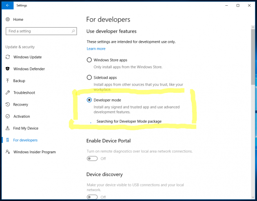Click the For developers tools icon
Image resolution: width=257 pixels, height=201 pixels.
pyautogui.click(x=7, y=140)
